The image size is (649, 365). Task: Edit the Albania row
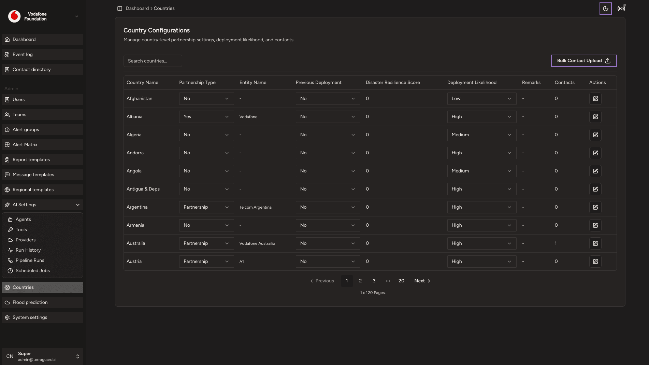595,117
